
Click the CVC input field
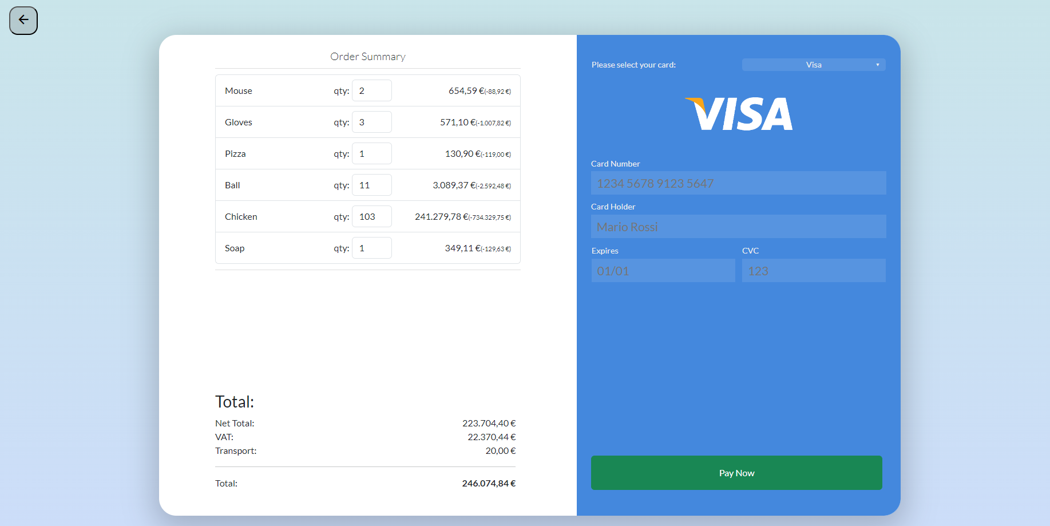coord(813,271)
